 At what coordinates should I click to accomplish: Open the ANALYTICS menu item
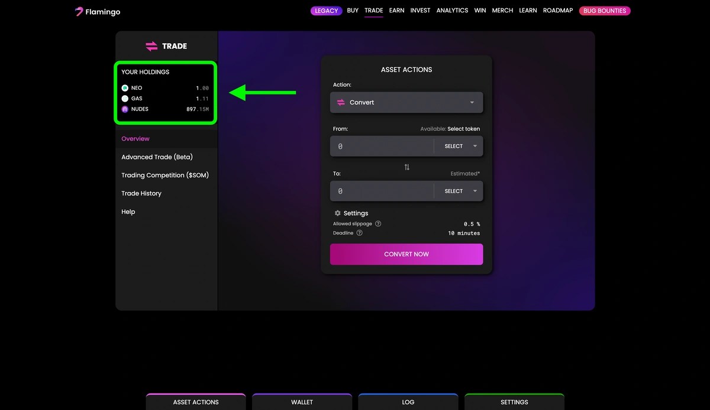tap(452, 10)
